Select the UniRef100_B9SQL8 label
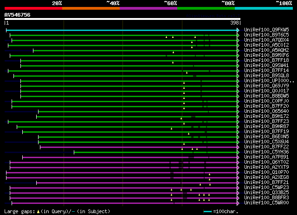 [266, 75]
